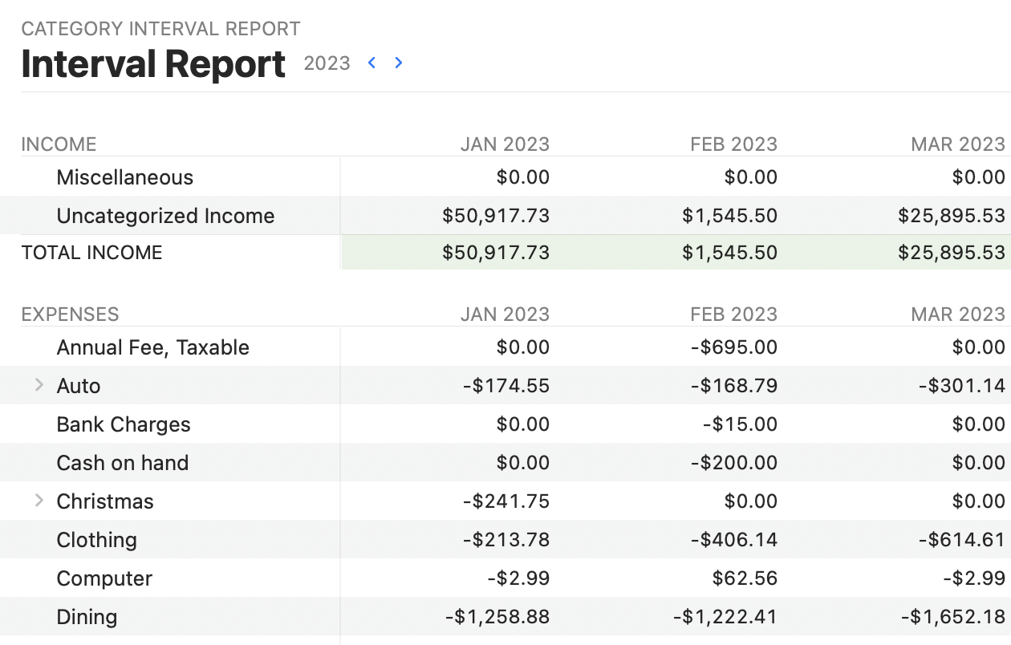1011x645 pixels.
Task: Click Bank Charges February amount -$15.00
Action: [739, 424]
